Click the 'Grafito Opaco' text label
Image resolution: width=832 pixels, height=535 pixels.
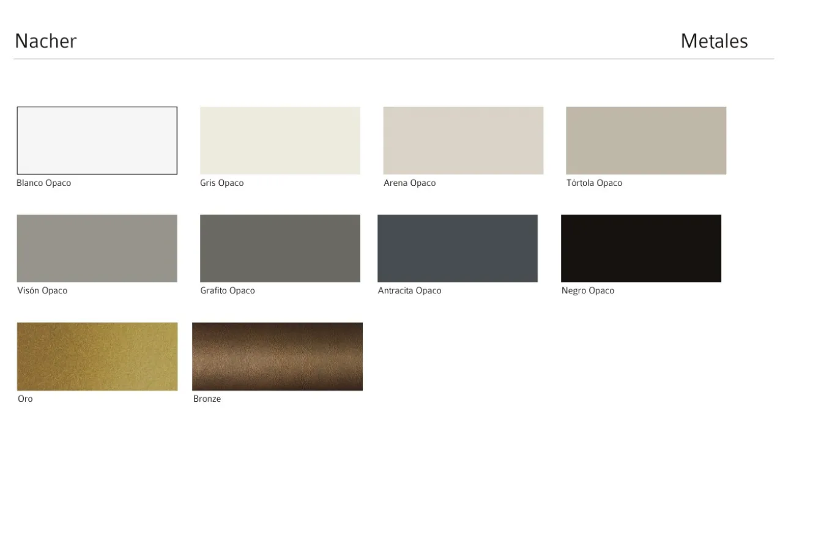227,290
